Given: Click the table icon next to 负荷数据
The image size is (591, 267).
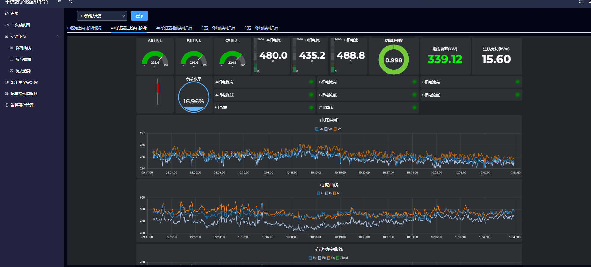Looking at the screenshot, I should coord(11,59).
